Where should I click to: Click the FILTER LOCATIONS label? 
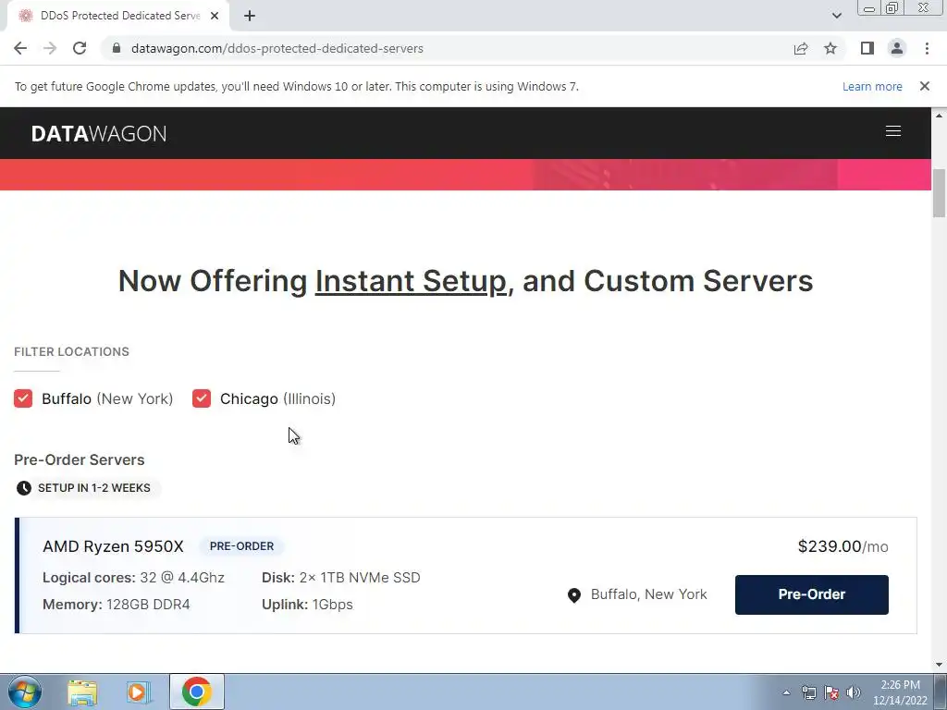pos(71,351)
